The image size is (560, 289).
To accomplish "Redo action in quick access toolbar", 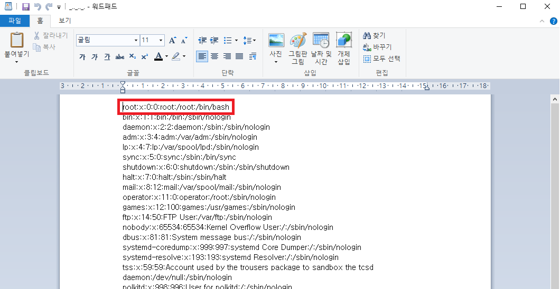I will (49, 7).
